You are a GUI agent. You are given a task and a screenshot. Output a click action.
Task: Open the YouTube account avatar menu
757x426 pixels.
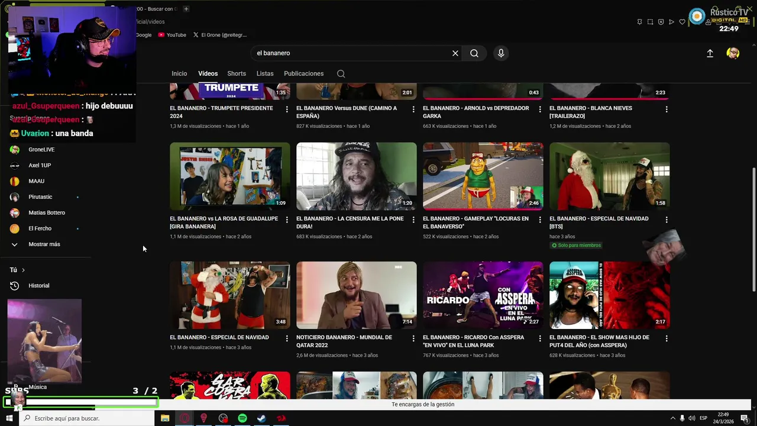(733, 53)
